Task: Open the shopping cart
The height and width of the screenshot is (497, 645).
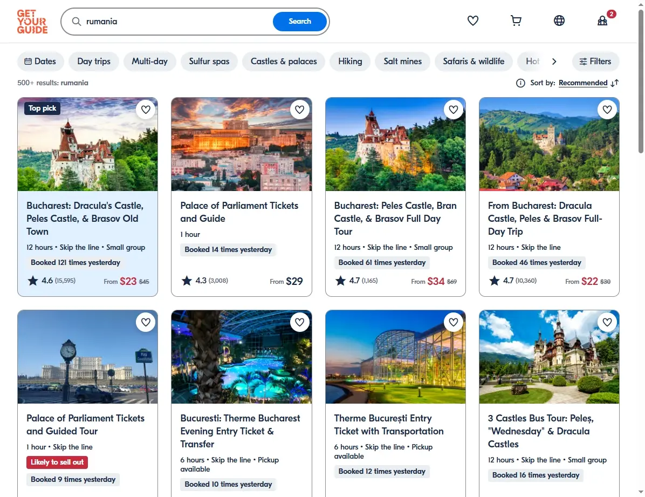Action: (516, 21)
